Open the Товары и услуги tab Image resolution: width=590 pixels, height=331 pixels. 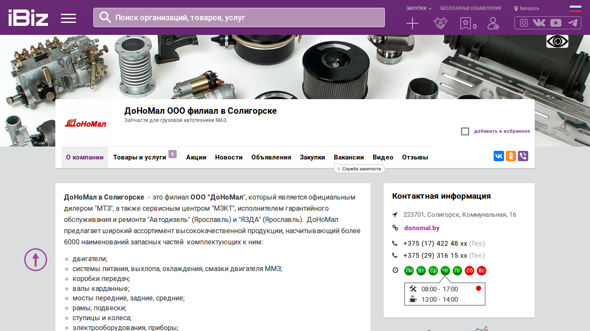pos(140,157)
